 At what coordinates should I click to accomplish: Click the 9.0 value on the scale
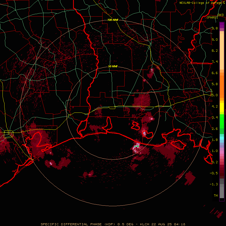tap(215, 39)
